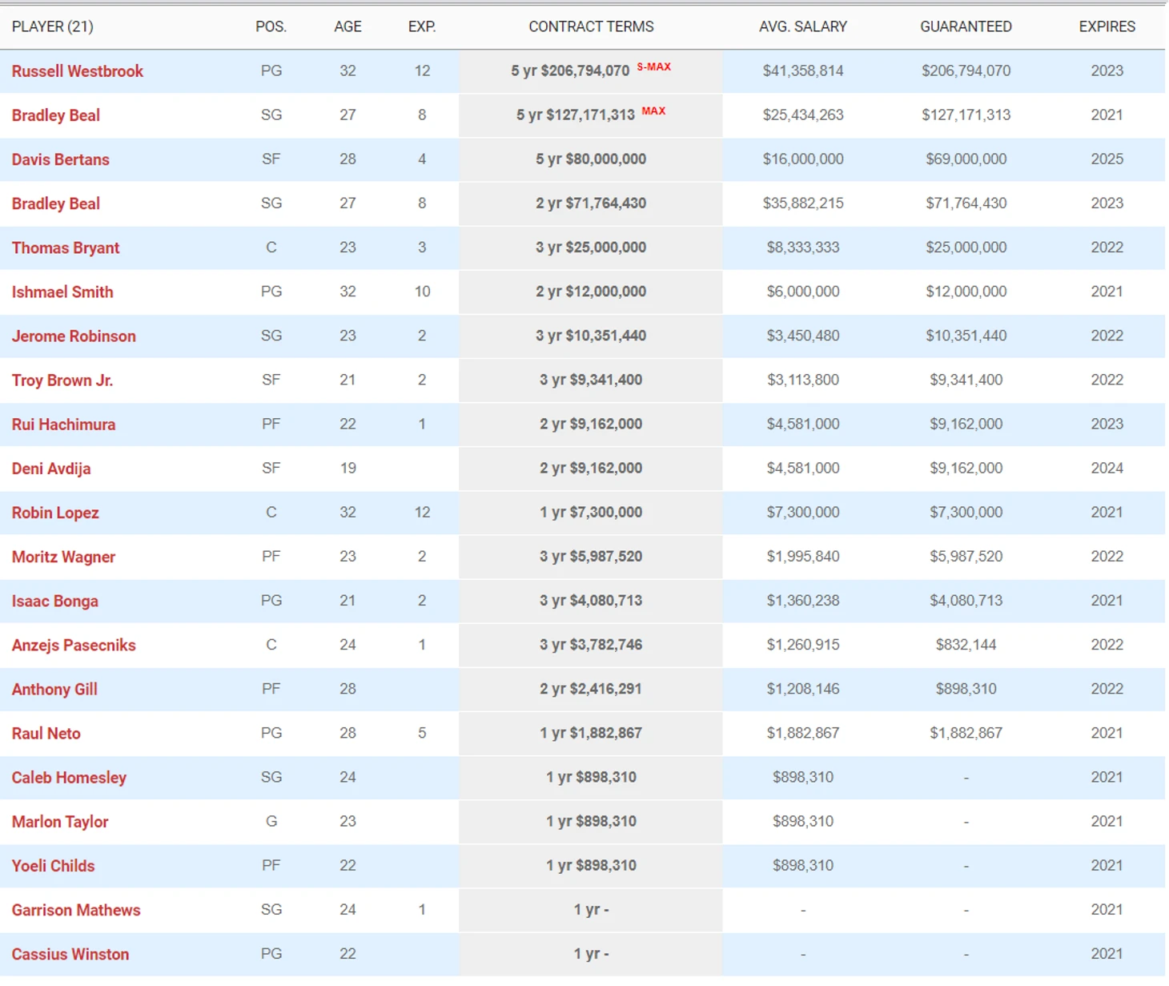The width and height of the screenshot is (1169, 986).
Task: Select Anzejs Pasecniks name link
Action: (x=74, y=645)
